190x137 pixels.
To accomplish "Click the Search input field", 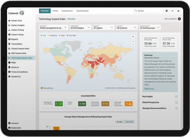I will tap(148, 11).
